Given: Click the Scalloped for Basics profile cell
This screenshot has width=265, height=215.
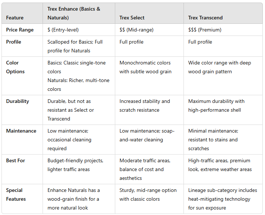Looking at the screenshot, I should click(x=75, y=46).
